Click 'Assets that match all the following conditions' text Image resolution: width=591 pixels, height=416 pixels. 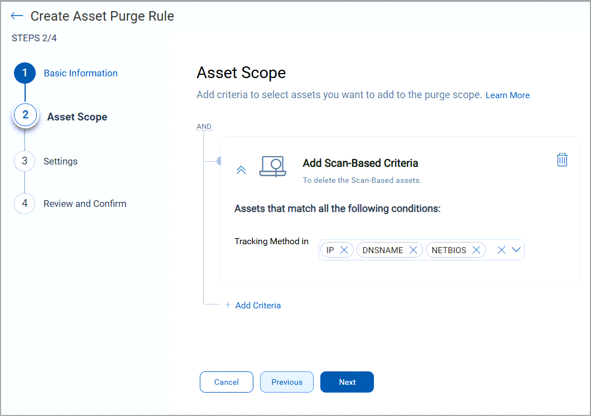[337, 208]
